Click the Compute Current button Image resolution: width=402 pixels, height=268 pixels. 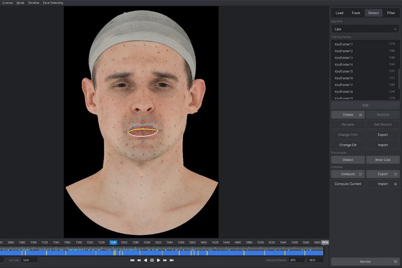coord(348,184)
